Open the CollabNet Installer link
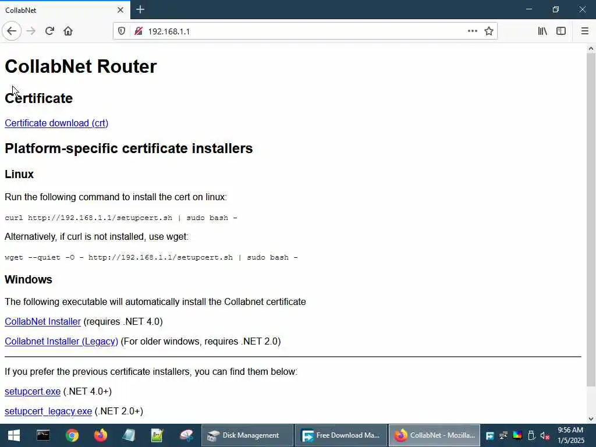Screen dimensions: 596x447 pyautogui.click(x=42, y=321)
